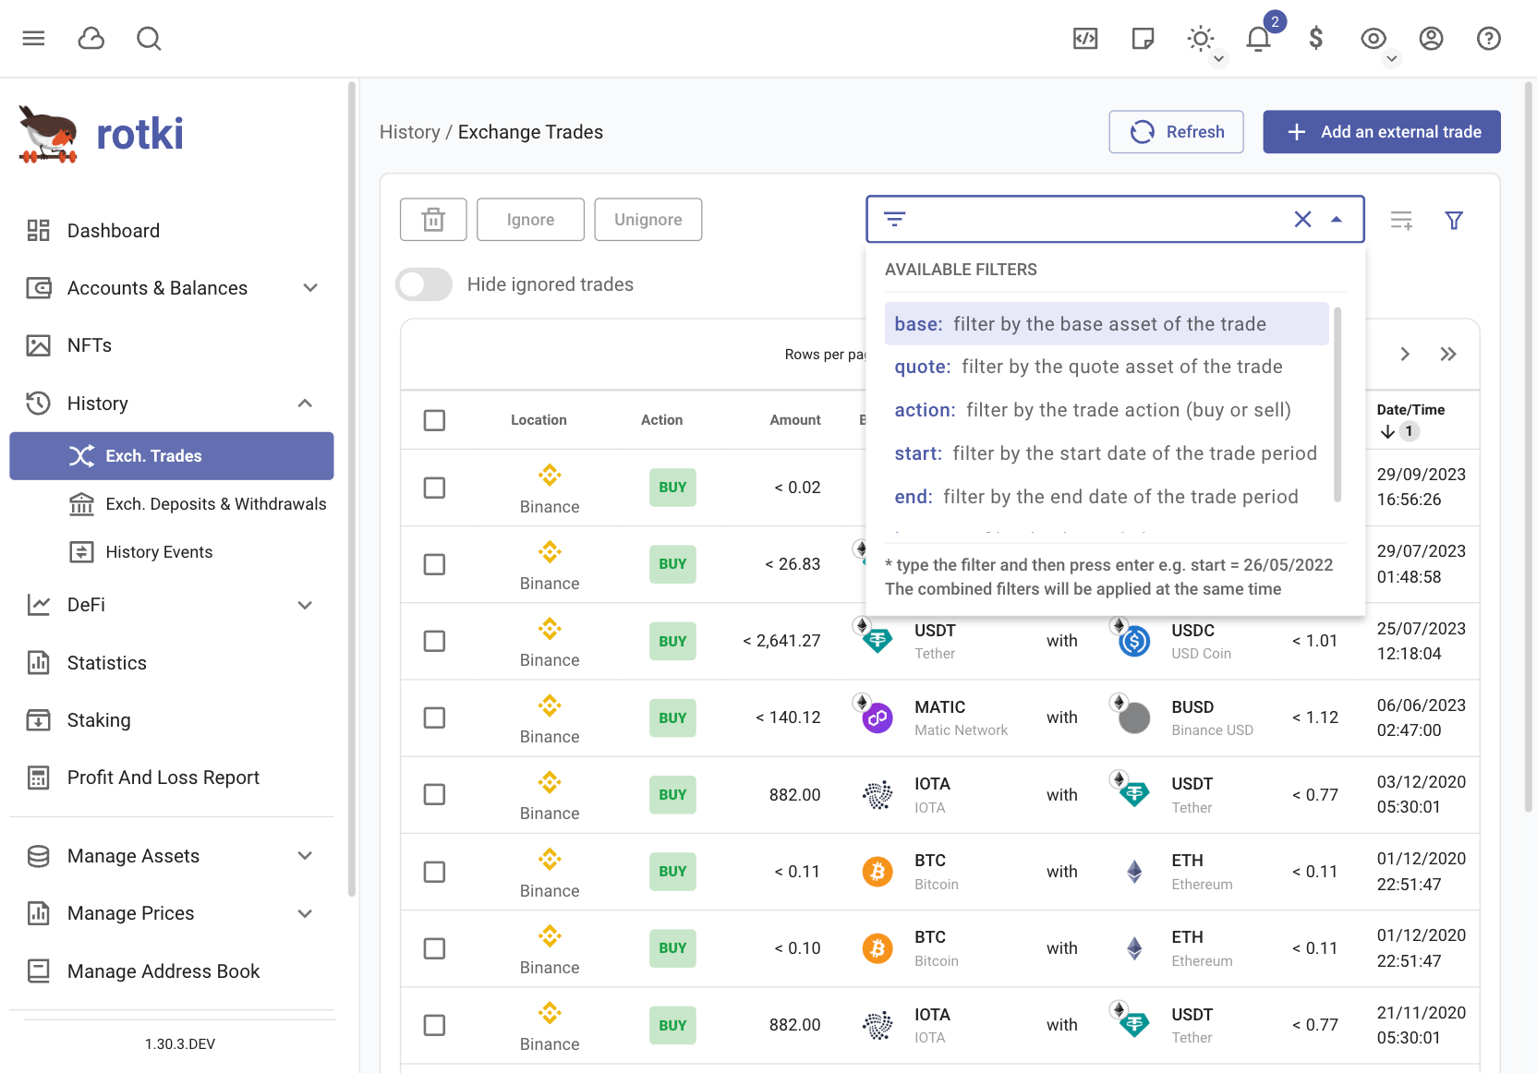This screenshot has width=1537, height=1073.
Task: Open help question mark icon
Action: pos(1489,38)
